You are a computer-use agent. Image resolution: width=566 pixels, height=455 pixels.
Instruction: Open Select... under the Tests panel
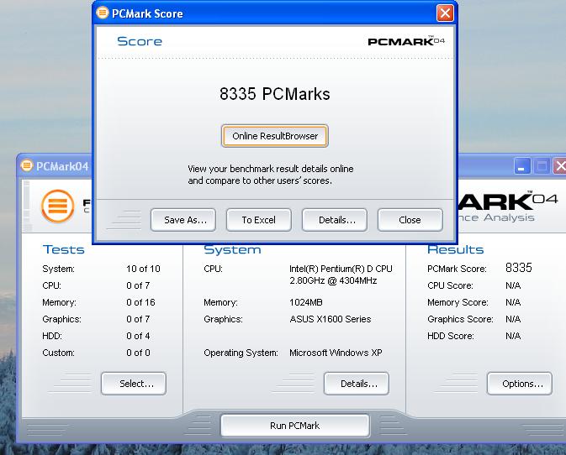pyautogui.click(x=134, y=384)
